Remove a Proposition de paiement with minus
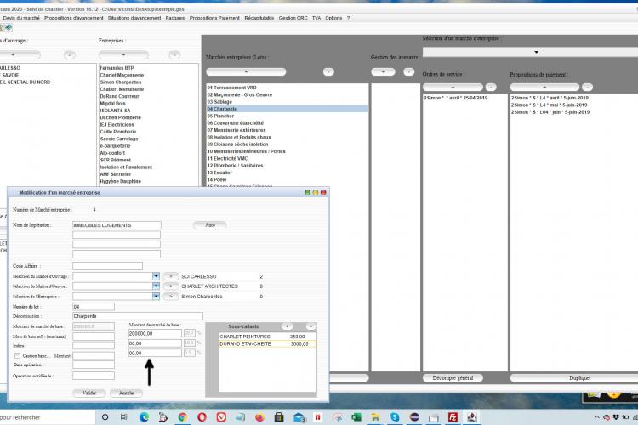This screenshot has height=425, width=638. [x=587, y=87]
